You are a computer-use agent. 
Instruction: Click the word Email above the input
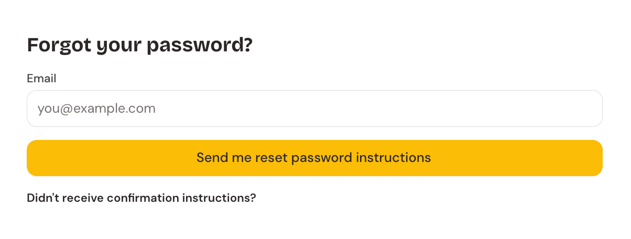coord(41,79)
